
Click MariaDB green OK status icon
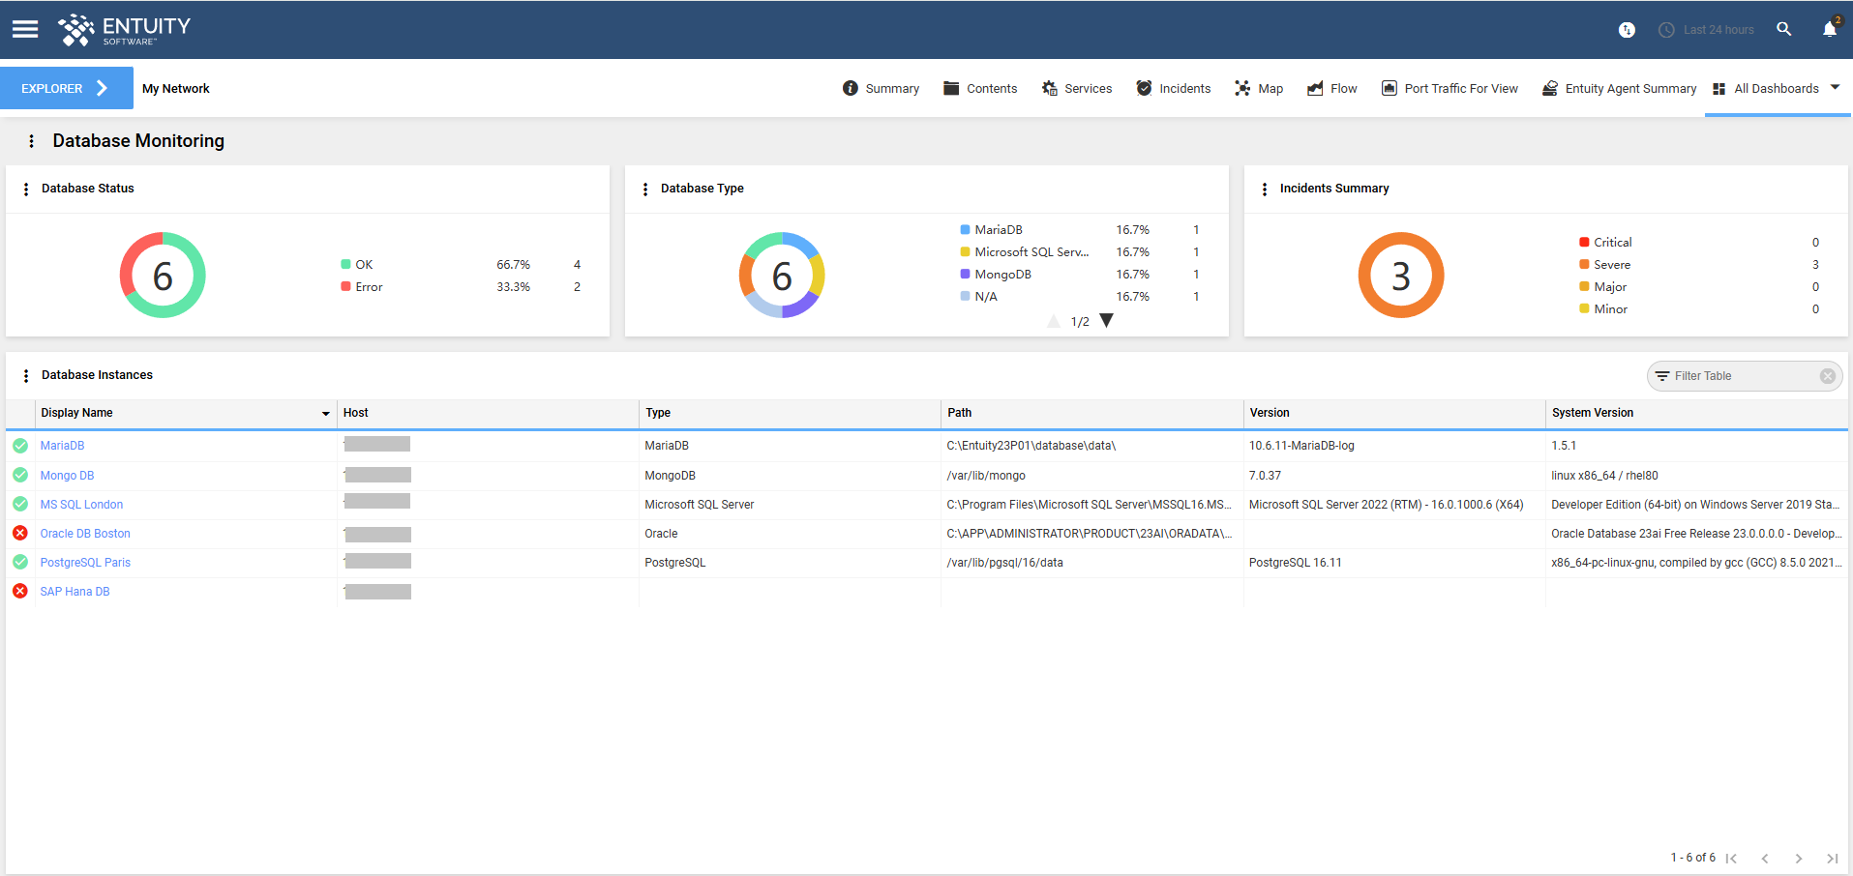point(20,446)
